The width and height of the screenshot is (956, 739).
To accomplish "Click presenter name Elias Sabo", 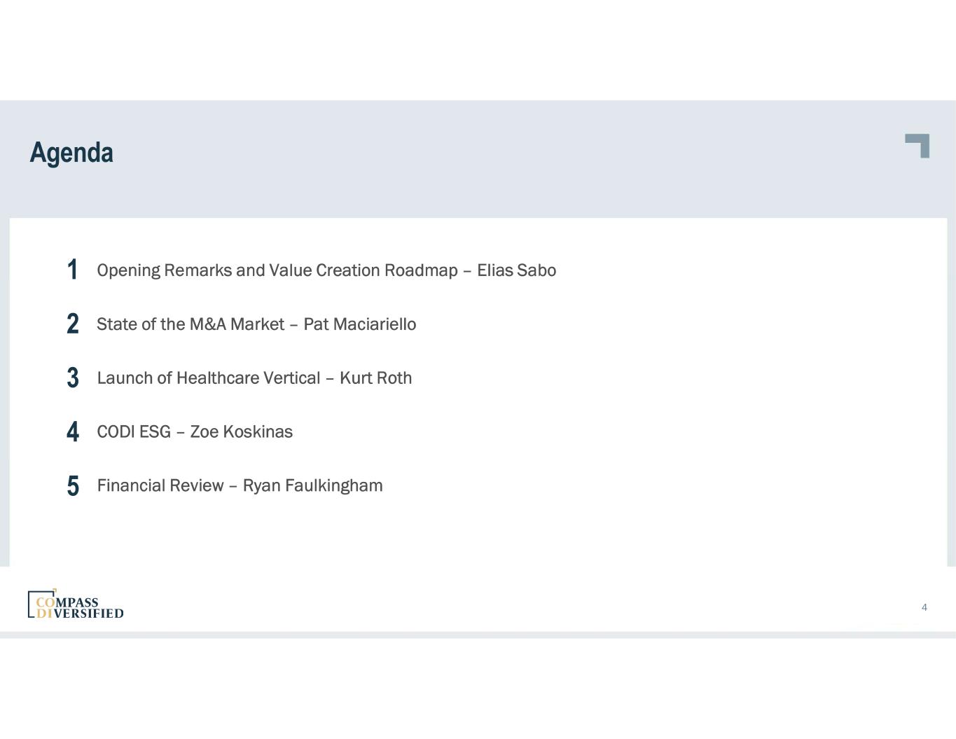I will (x=516, y=270).
